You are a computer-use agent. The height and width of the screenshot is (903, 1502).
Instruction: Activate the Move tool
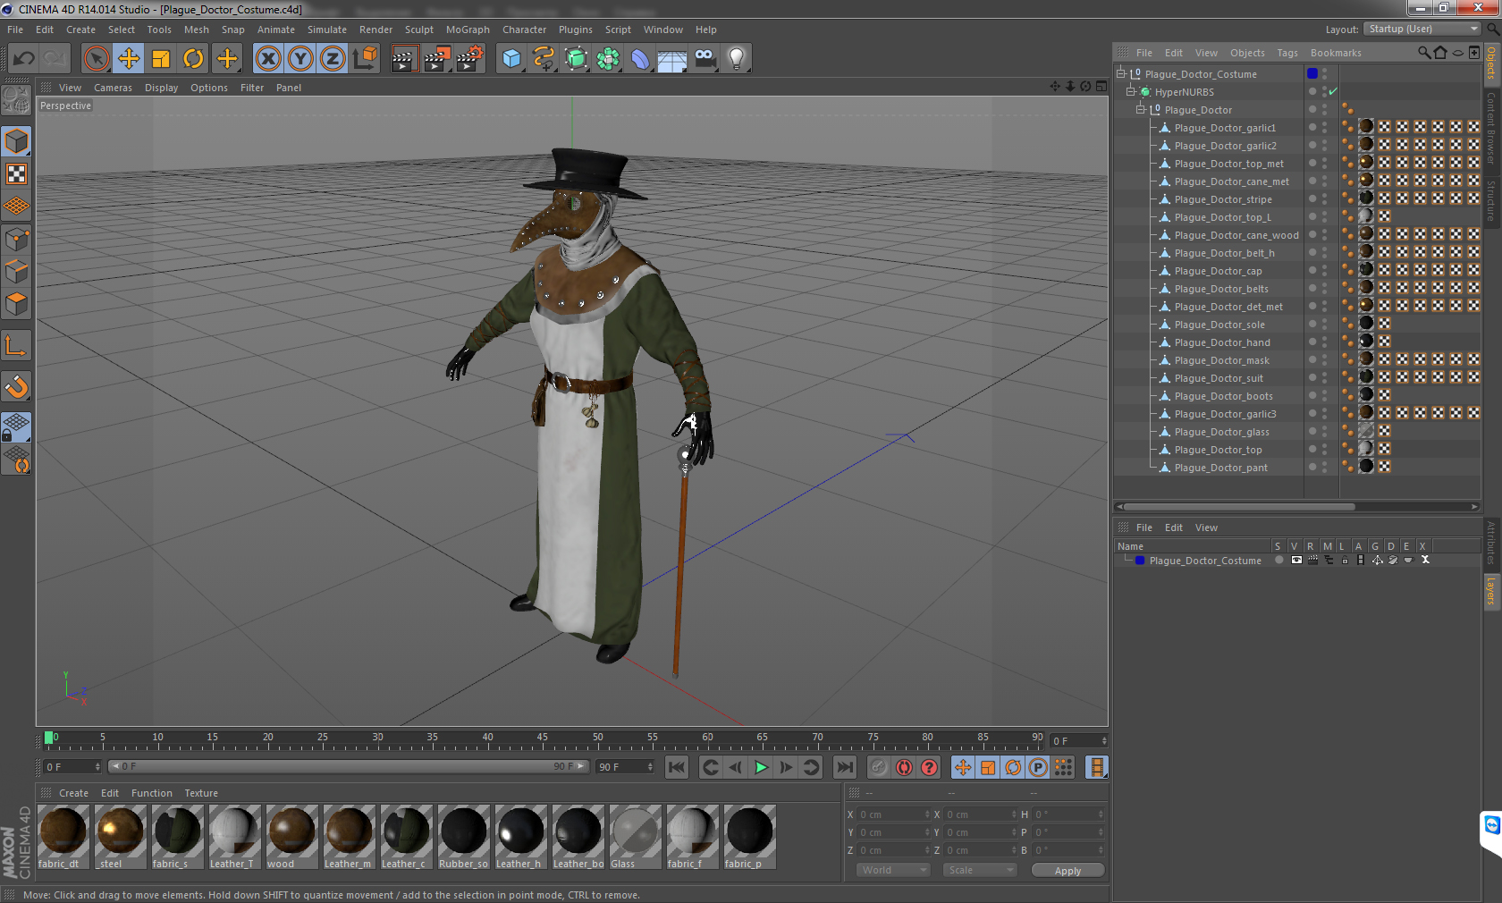coord(129,59)
